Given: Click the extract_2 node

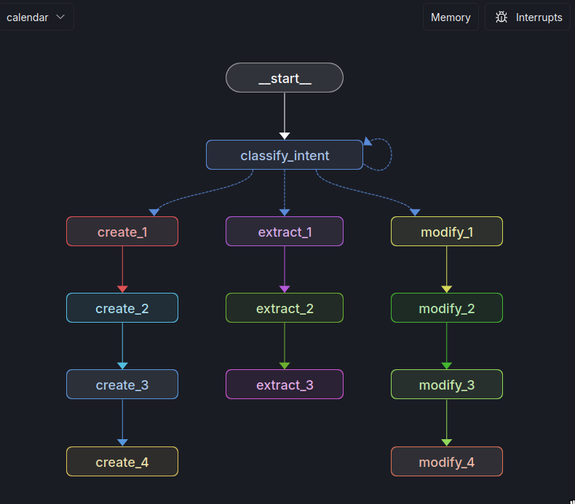Looking at the screenshot, I should [285, 308].
